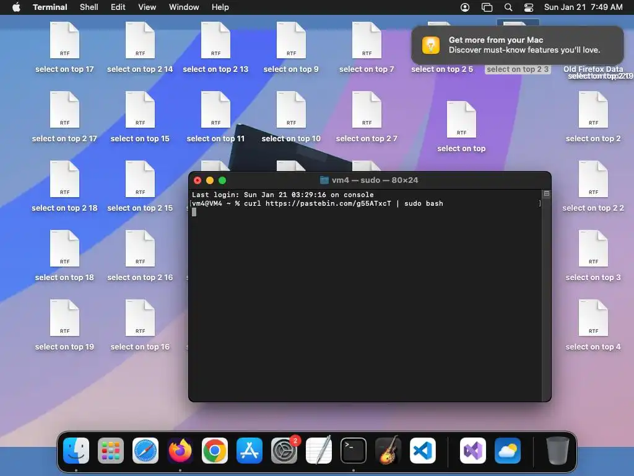The image size is (634, 476).
Task: Open the App Store dock icon
Action: coord(250,451)
